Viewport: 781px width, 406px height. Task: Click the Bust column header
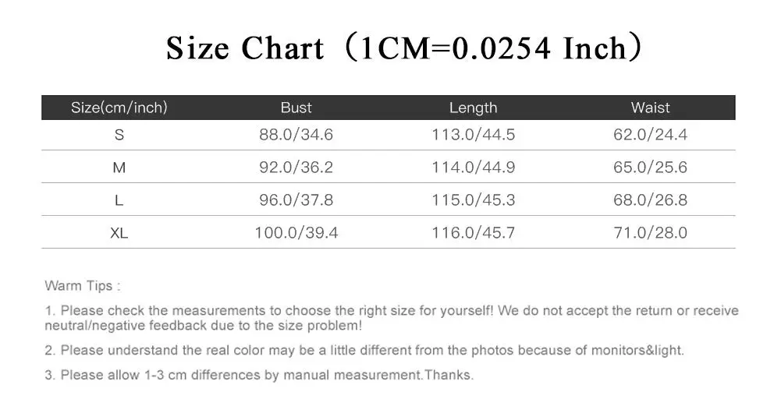click(x=296, y=108)
